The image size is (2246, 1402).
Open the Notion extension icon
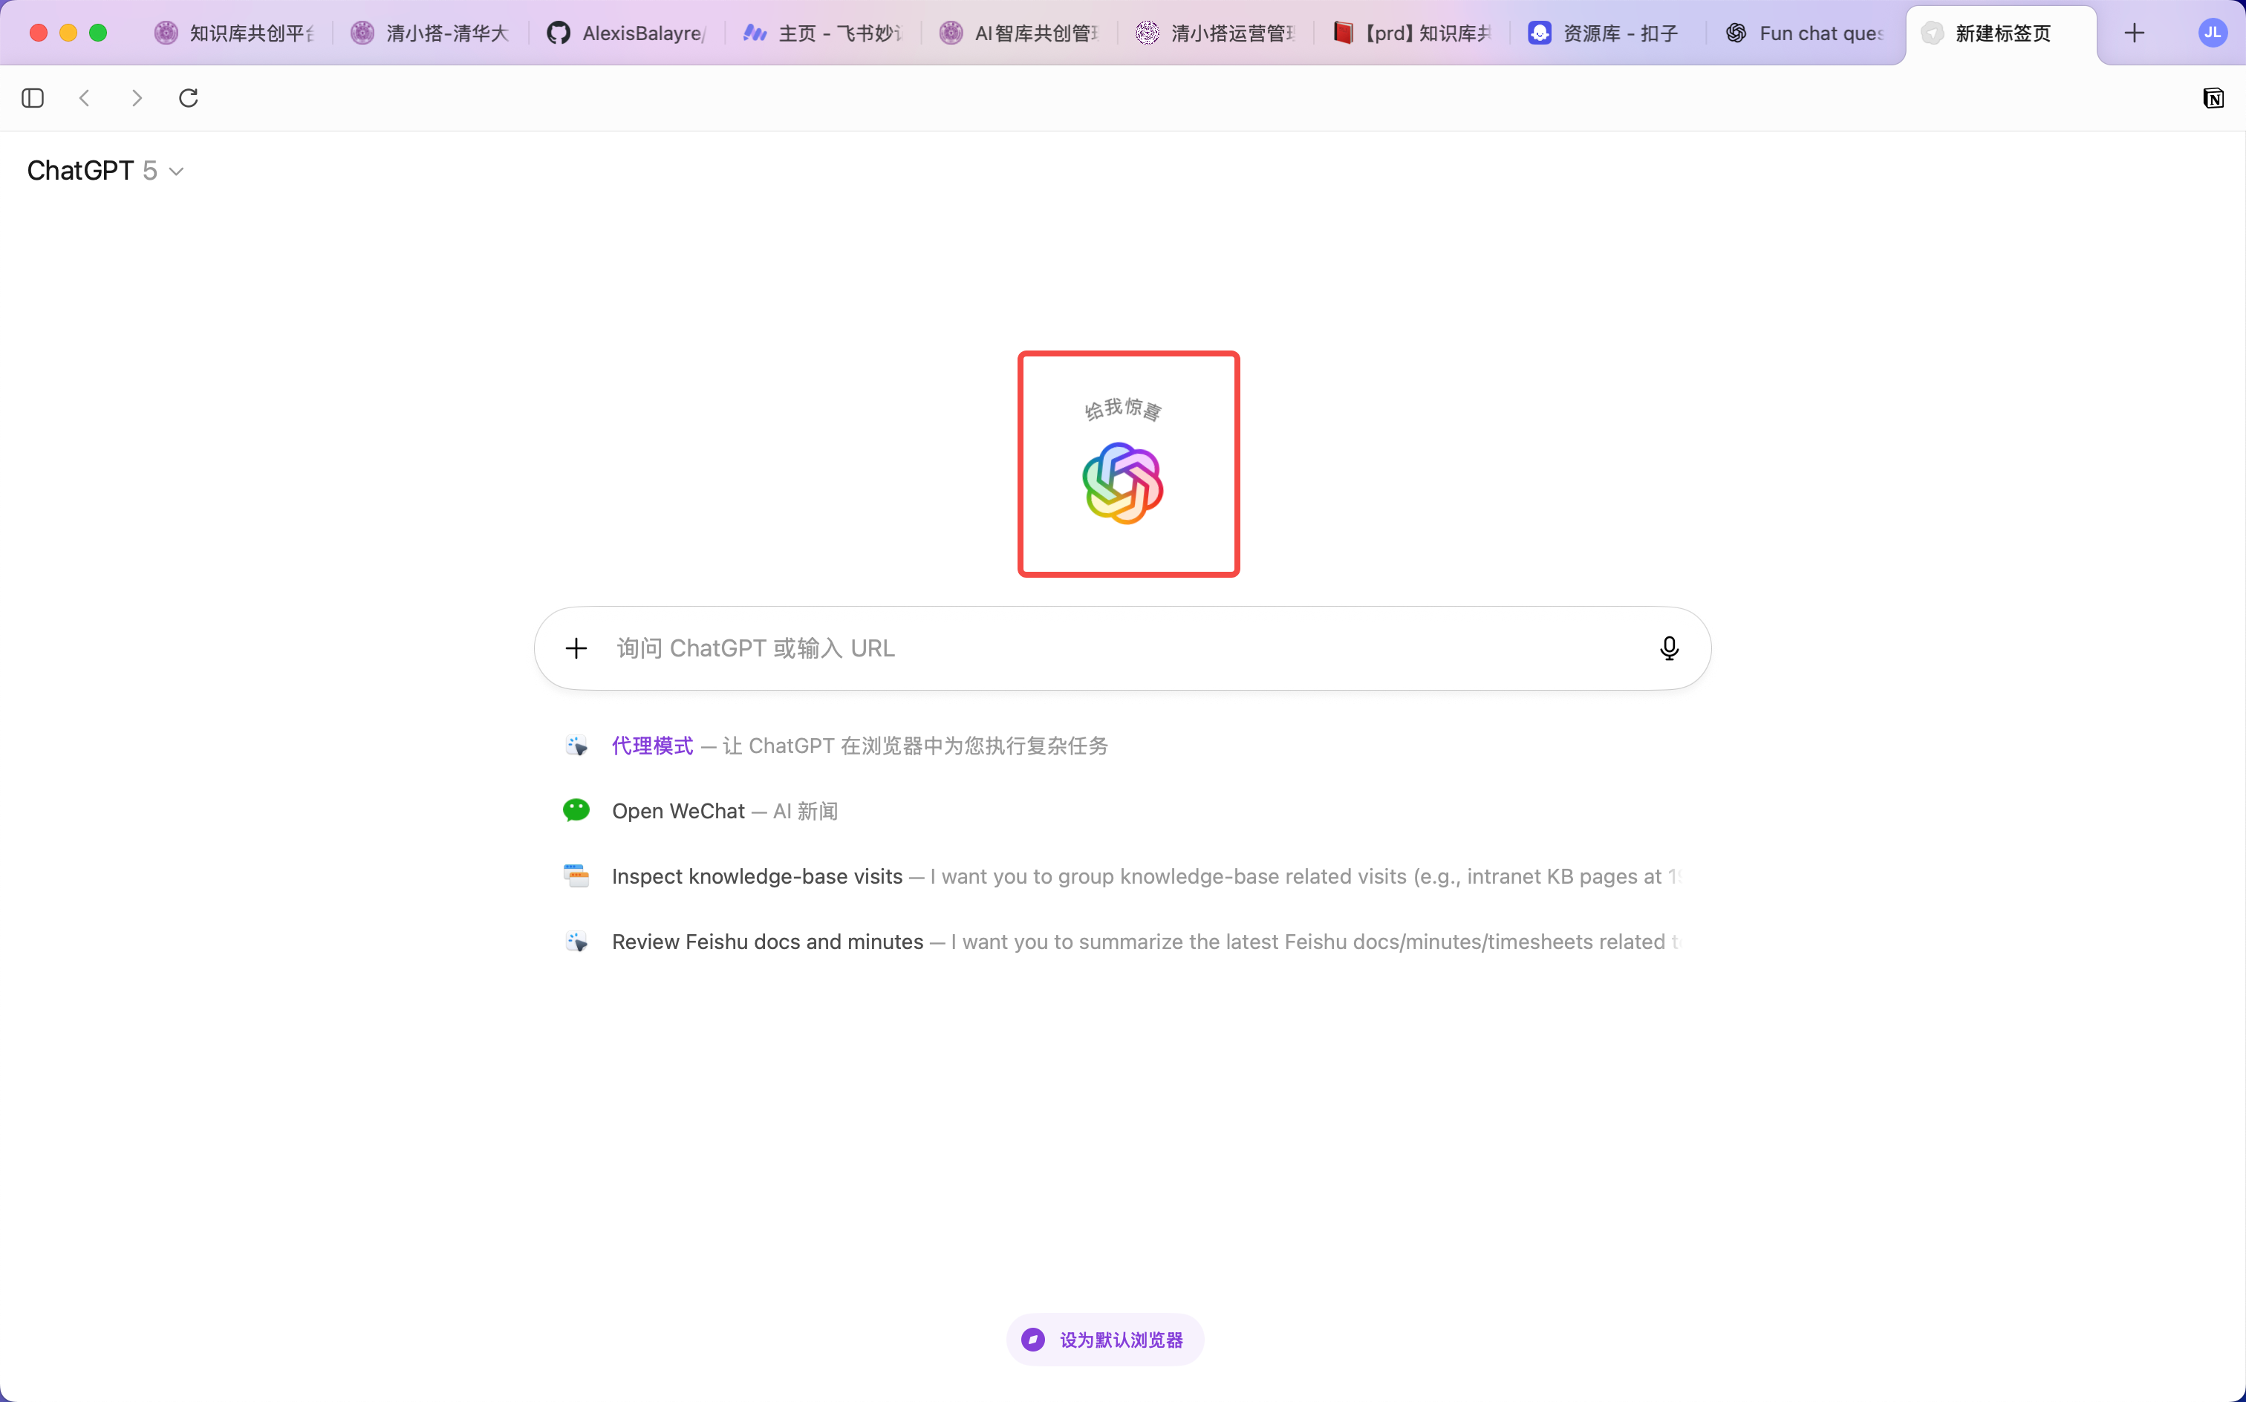[x=2213, y=98]
